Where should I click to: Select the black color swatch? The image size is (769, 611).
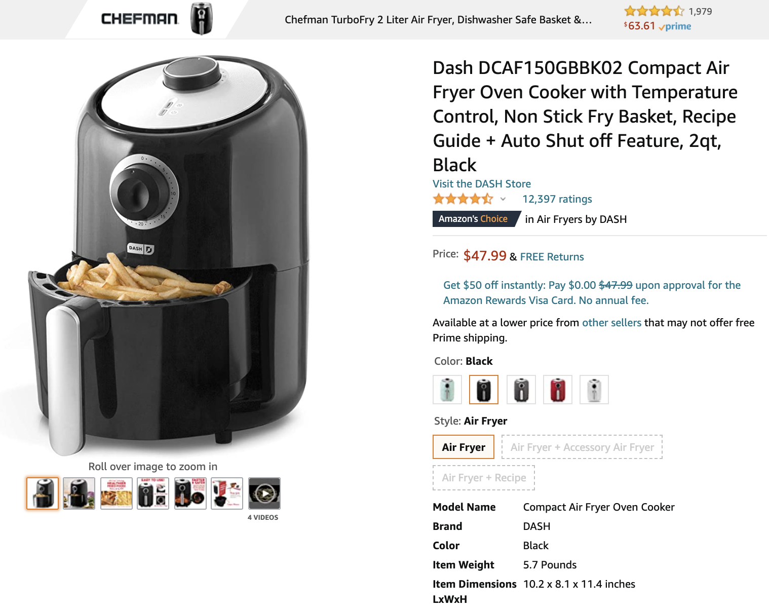coord(484,390)
